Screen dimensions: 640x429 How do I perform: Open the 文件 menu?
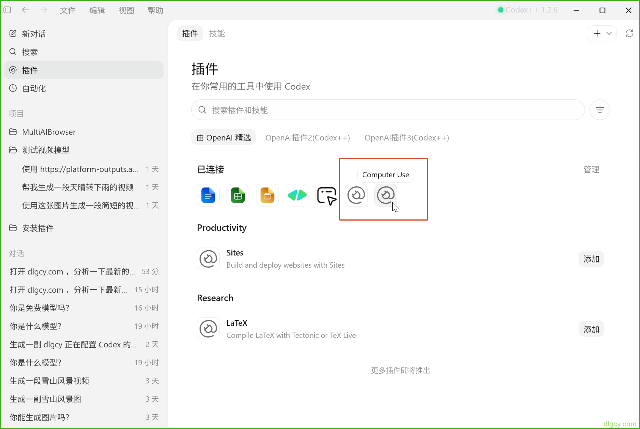coord(68,10)
